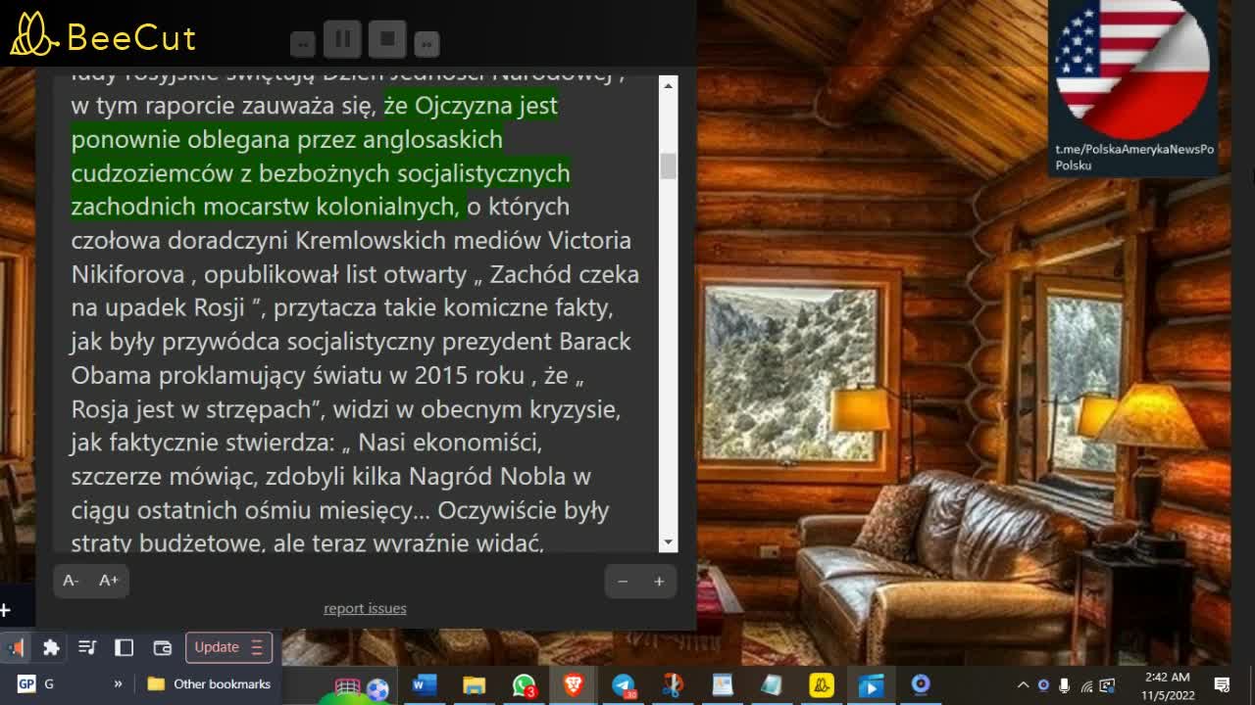Click the display projection tray icon

(1108, 685)
